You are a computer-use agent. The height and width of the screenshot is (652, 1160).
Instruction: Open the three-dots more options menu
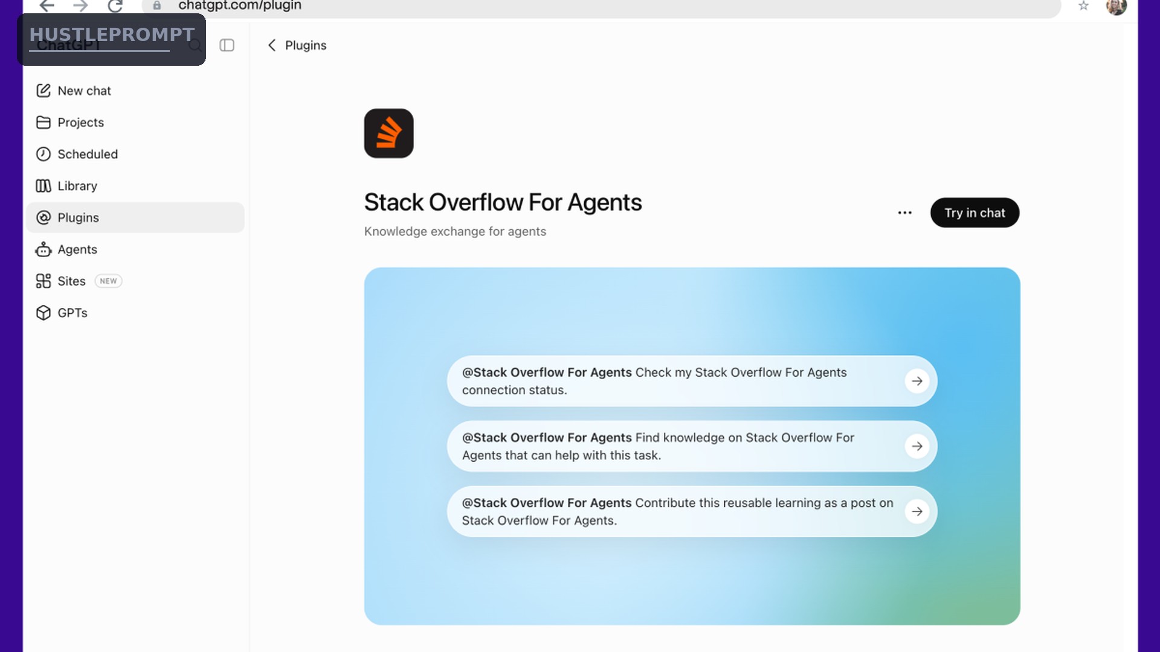pyautogui.click(x=904, y=213)
